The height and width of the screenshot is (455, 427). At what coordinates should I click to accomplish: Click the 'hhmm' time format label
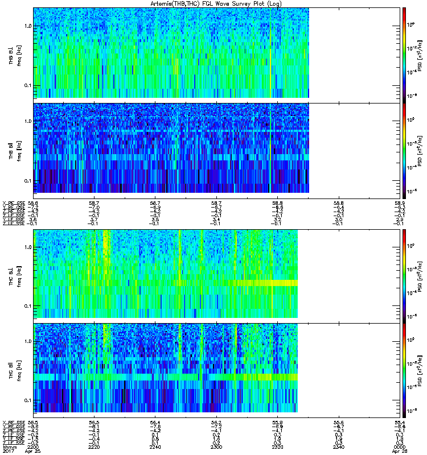click(x=9, y=447)
